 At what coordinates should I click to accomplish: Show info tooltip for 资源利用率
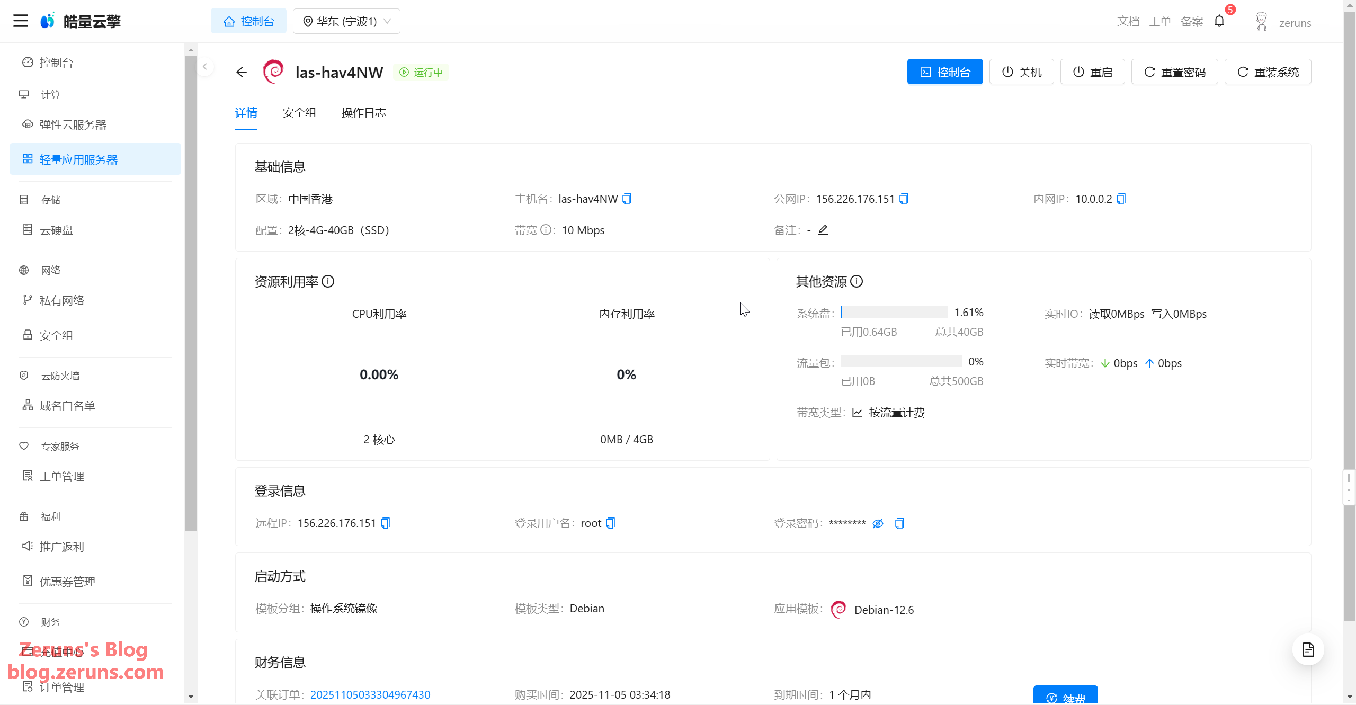point(328,281)
